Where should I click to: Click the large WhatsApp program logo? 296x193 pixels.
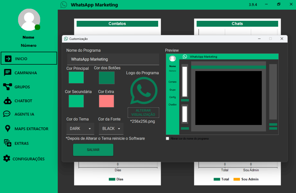[x=144, y=91]
